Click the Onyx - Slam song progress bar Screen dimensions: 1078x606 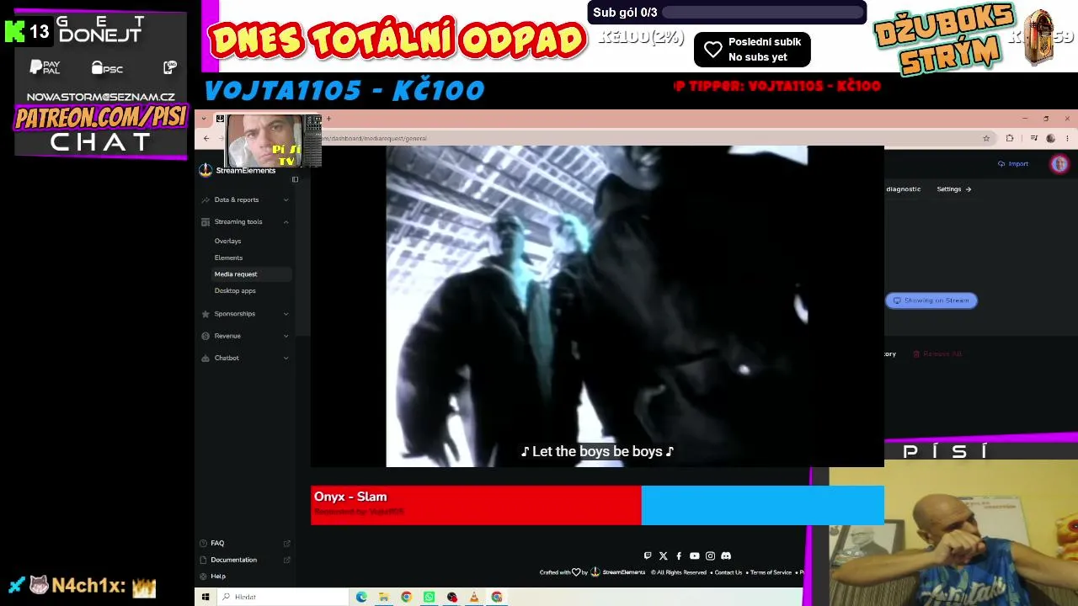(597, 505)
